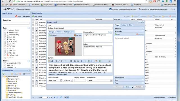This screenshot has width=180, height=101.
Task: Toggle bold in caption editor
Action: (56, 61)
